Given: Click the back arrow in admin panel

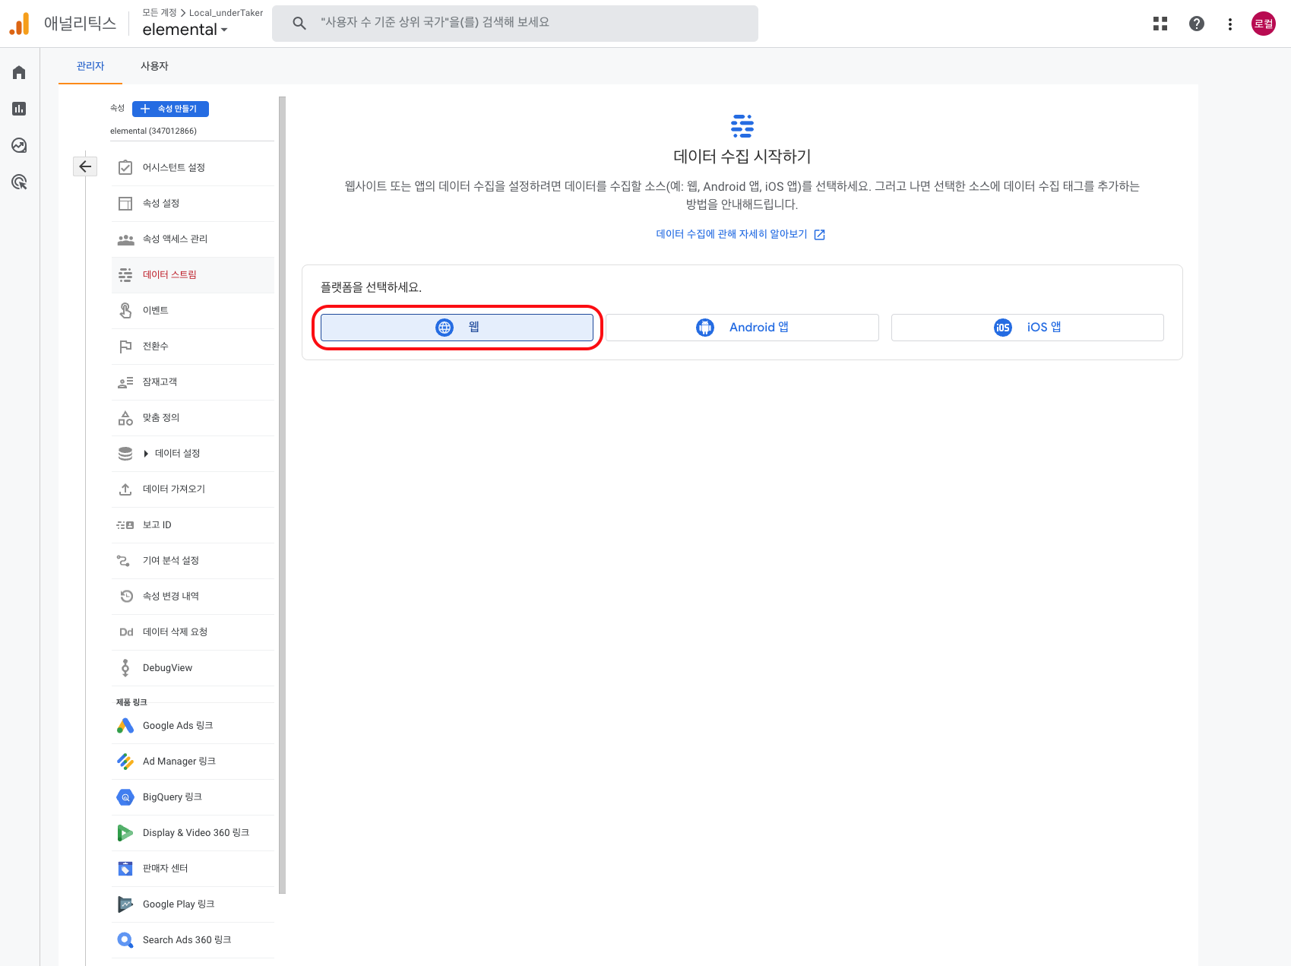Looking at the screenshot, I should point(85,166).
